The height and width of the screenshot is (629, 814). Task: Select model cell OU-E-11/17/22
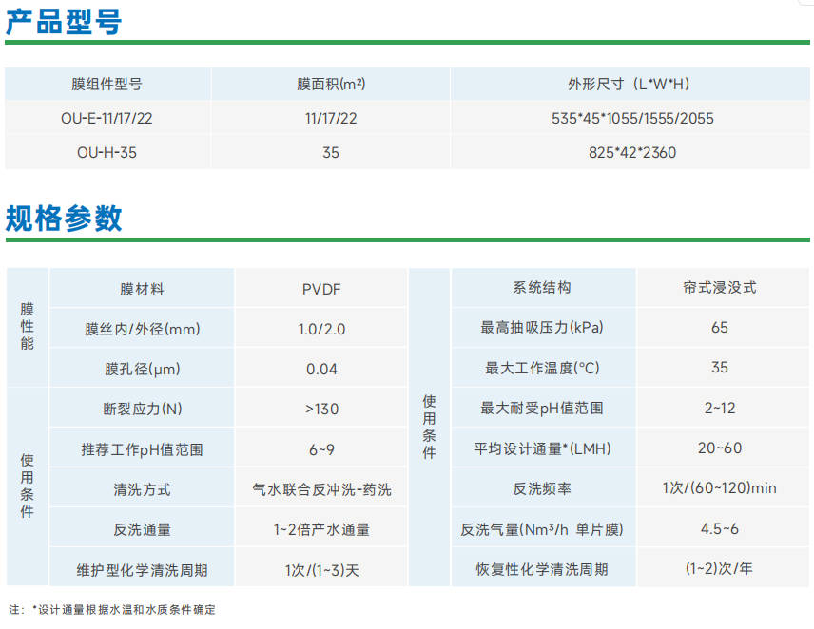pyautogui.click(x=107, y=118)
